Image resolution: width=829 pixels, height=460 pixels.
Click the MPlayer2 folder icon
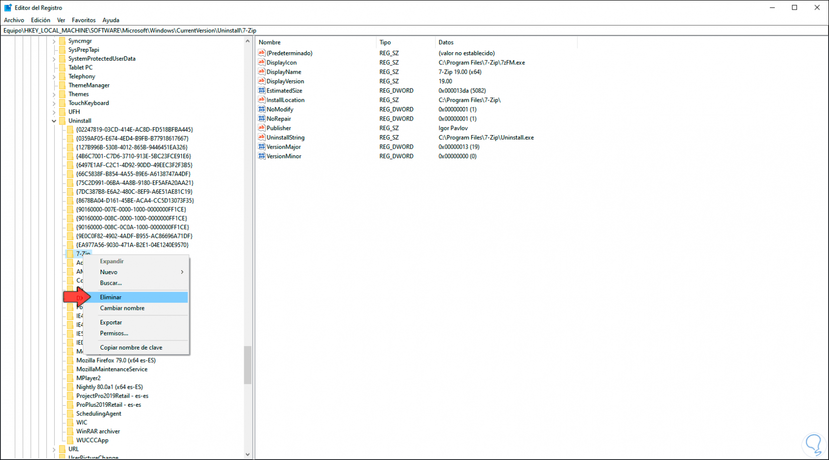[x=70, y=378]
